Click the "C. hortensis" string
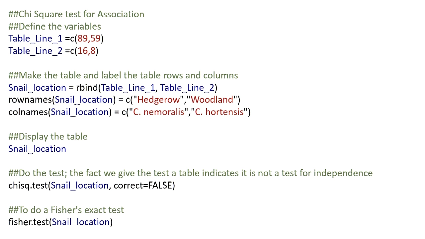425x239 pixels. pos(219,112)
